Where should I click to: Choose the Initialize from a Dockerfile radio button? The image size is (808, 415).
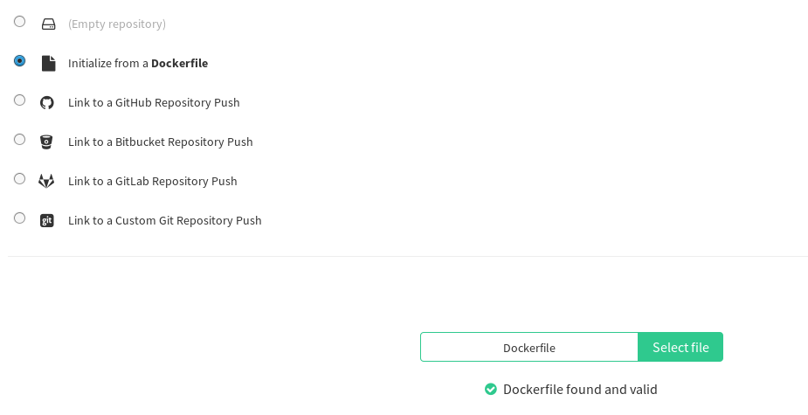point(19,61)
